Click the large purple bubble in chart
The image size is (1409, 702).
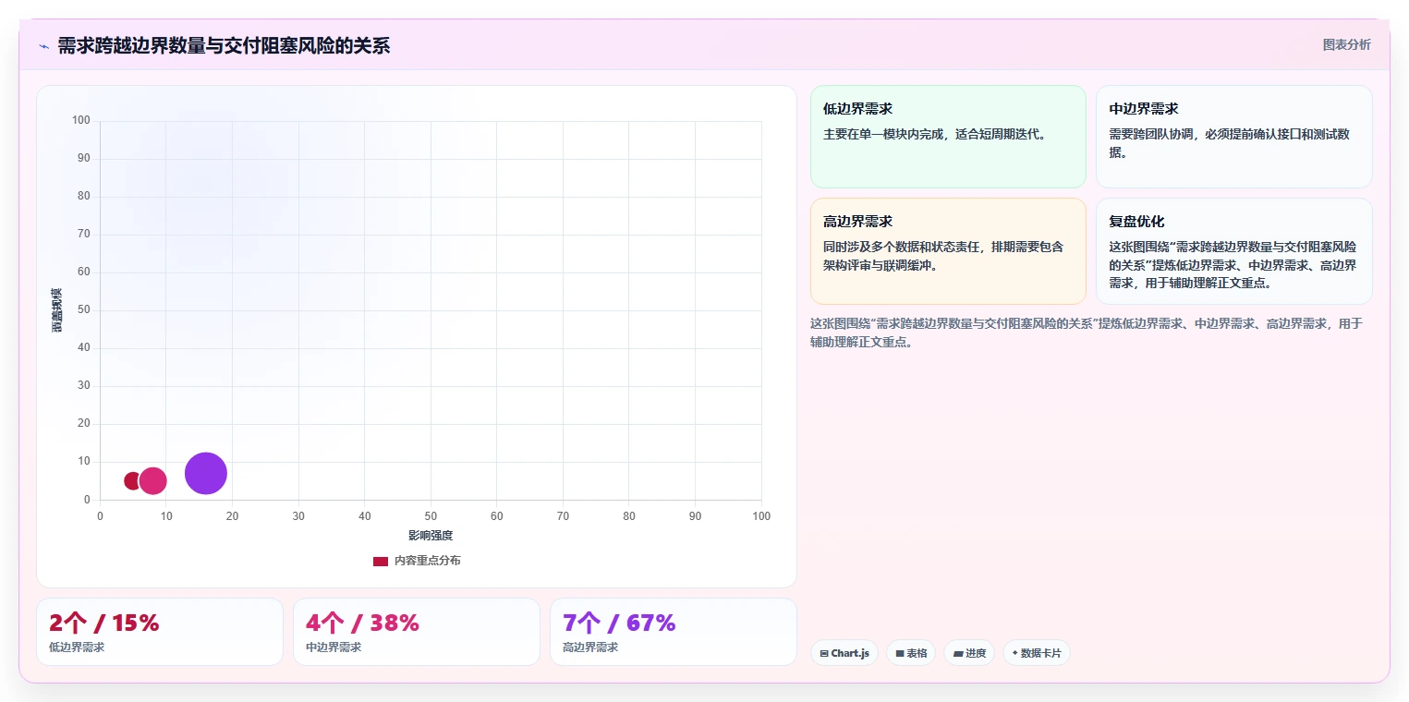pos(205,474)
